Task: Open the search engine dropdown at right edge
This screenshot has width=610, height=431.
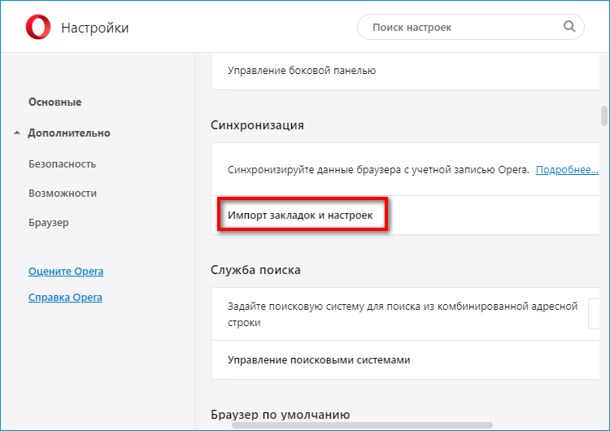Action: [595, 314]
